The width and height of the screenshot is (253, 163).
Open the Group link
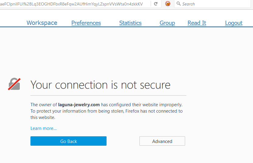click(167, 23)
